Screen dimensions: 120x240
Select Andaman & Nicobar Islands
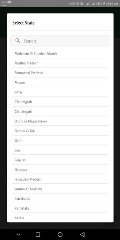pos(60,54)
